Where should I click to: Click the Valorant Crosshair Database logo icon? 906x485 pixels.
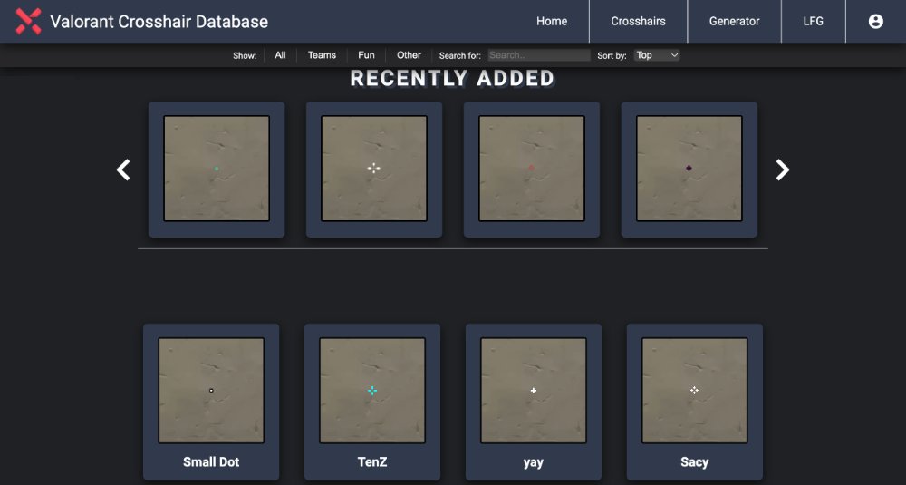[29, 21]
